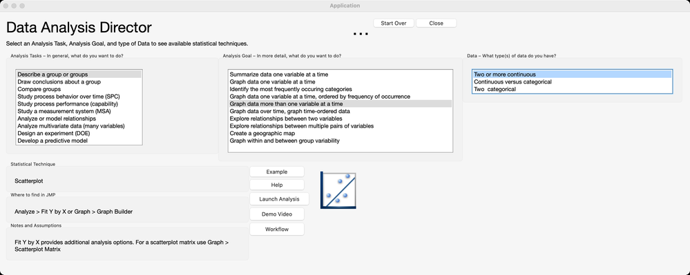The width and height of the screenshot is (690, 275).
Task: Click the scatterplot technique icon
Action: point(338,190)
